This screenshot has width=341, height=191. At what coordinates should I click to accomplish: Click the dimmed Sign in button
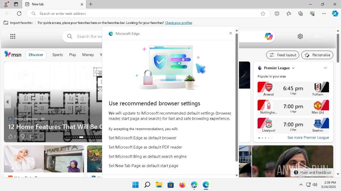coord(319,36)
